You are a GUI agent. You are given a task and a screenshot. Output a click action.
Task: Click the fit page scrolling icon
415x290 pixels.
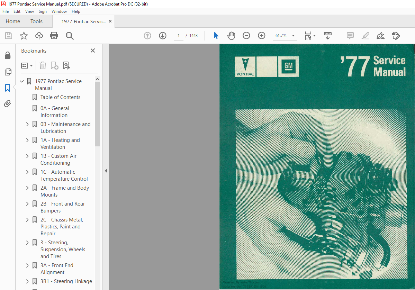pos(308,35)
